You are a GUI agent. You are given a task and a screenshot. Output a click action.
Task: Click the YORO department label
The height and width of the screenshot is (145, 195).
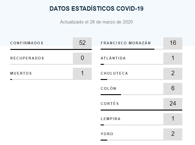107,134
